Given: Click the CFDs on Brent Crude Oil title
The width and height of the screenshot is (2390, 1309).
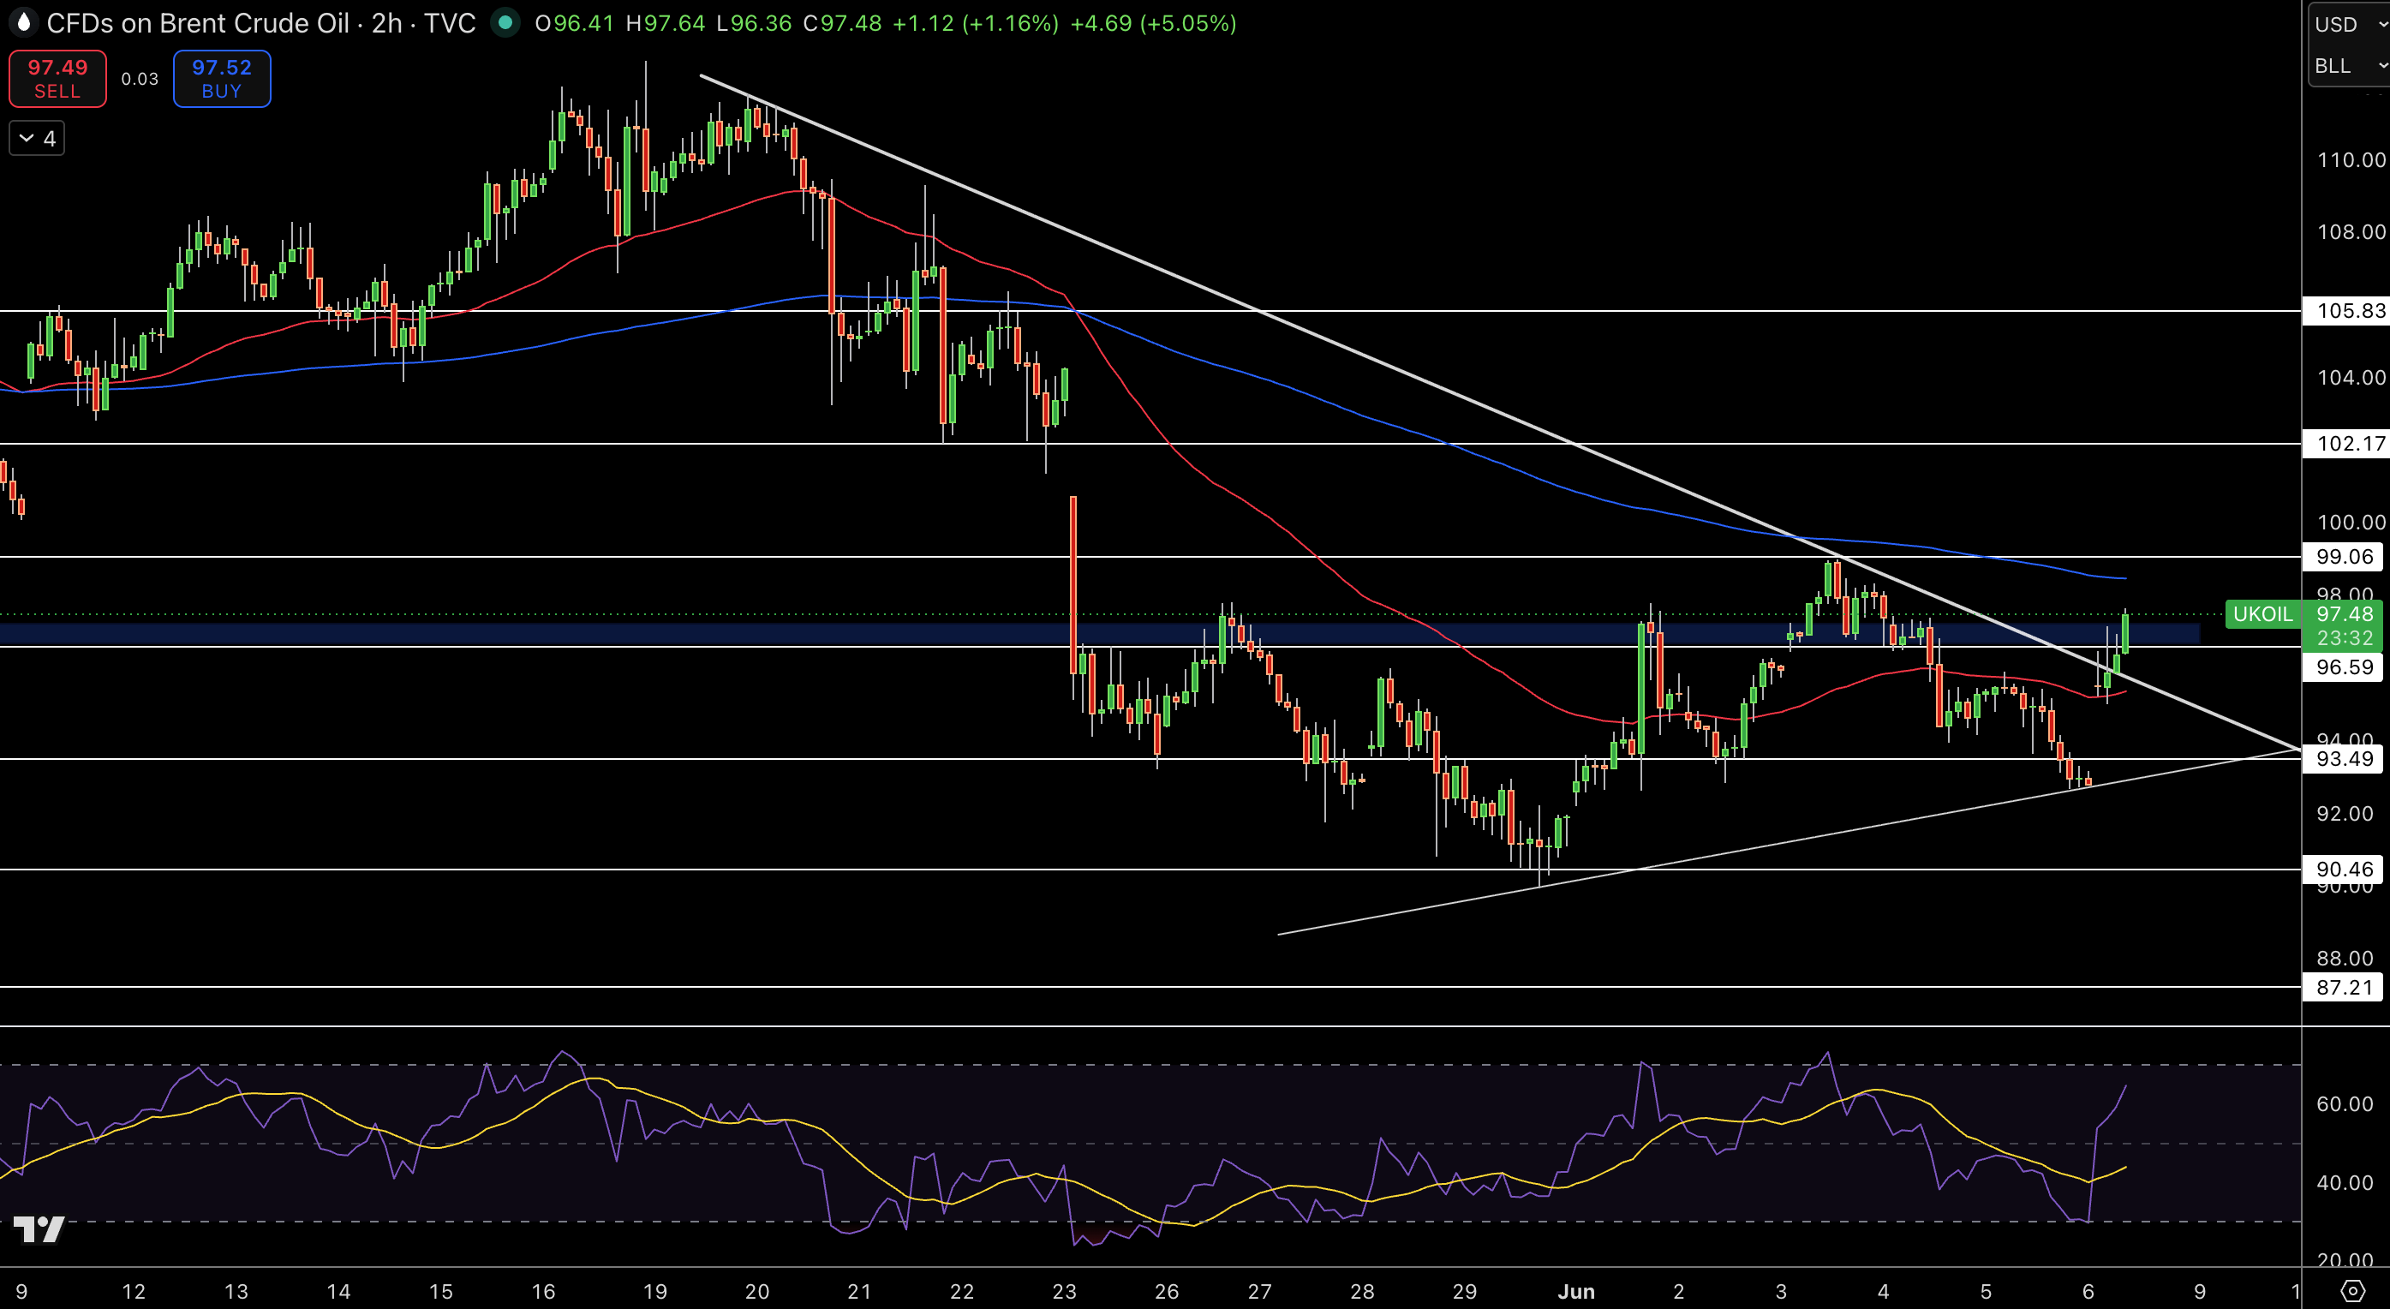Looking at the screenshot, I should tap(198, 23).
